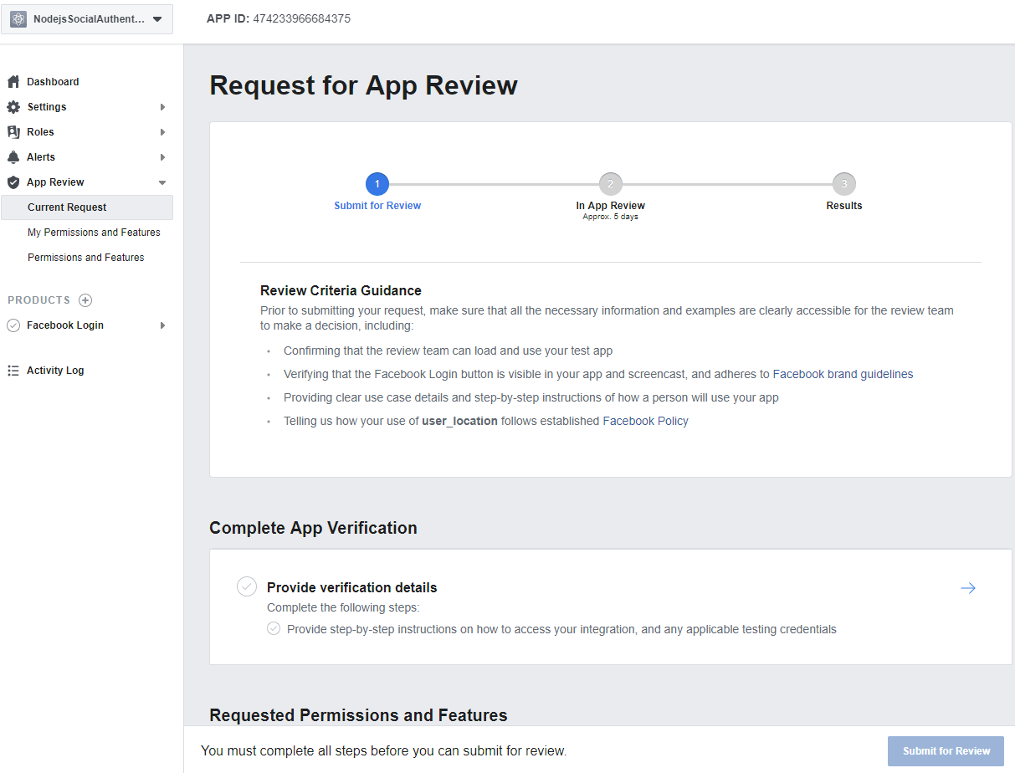Image resolution: width=1015 pixels, height=773 pixels.
Task: Open Facebook Login product
Action: click(65, 325)
